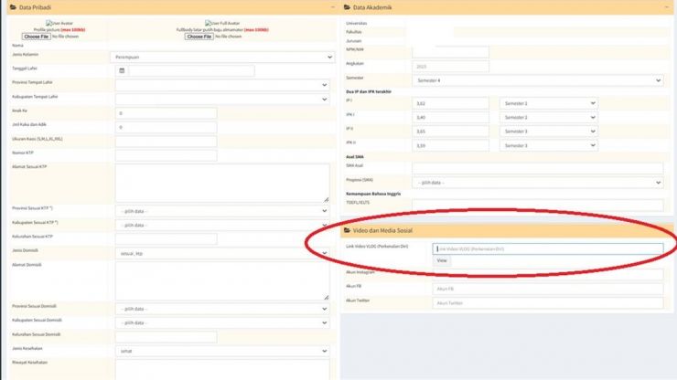Image resolution: width=677 pixels, height=380 pixels.
Task: Click the Akun Twitter input field
Action: pos(548,303)
